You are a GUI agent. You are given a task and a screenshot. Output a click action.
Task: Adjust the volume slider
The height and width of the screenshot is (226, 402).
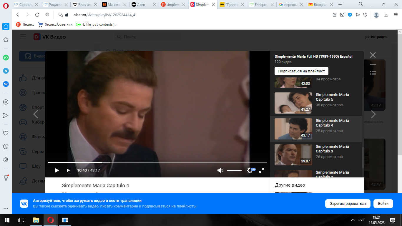pos(234,170)
